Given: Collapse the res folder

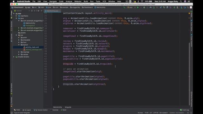Looking at the screenshot, I should click(x=16, y=35).
